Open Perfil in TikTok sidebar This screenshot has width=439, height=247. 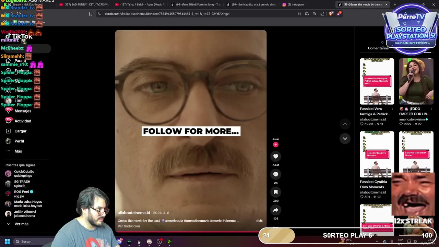[x=19, y=141]
